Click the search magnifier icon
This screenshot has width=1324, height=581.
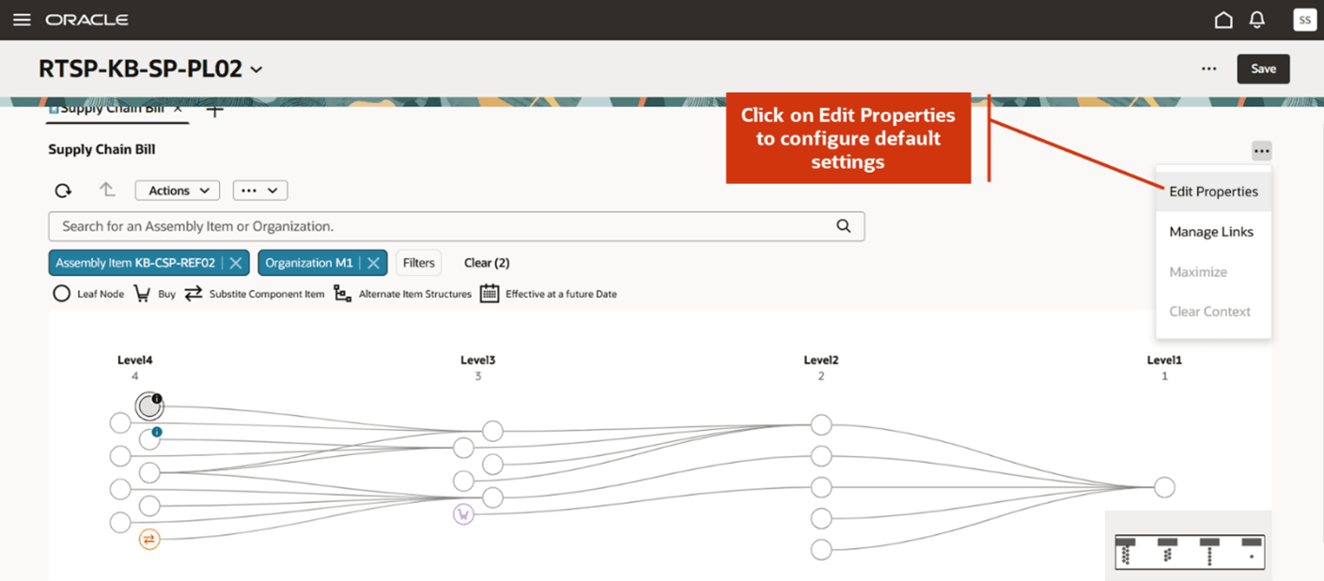click(x=843, y=226)
